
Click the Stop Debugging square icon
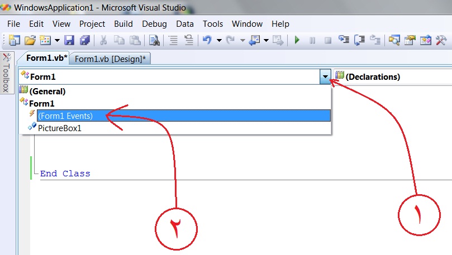pyautogui.click(x=328, y=40)
